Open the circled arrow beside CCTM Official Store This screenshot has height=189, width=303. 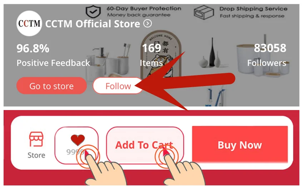148,24
